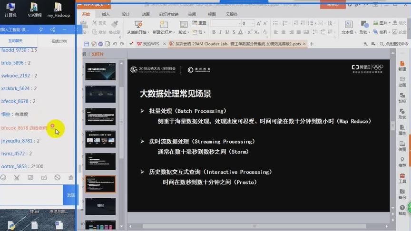Open the 帮助 help icon in right sidebar
411x231 pixels.
402,210
